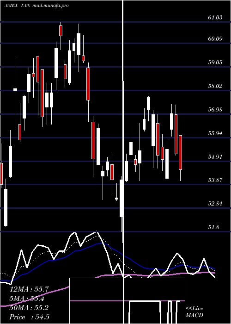Click the 53.87 price axis label
Viewport: 231px width, 324px height.
coord(215,180)
